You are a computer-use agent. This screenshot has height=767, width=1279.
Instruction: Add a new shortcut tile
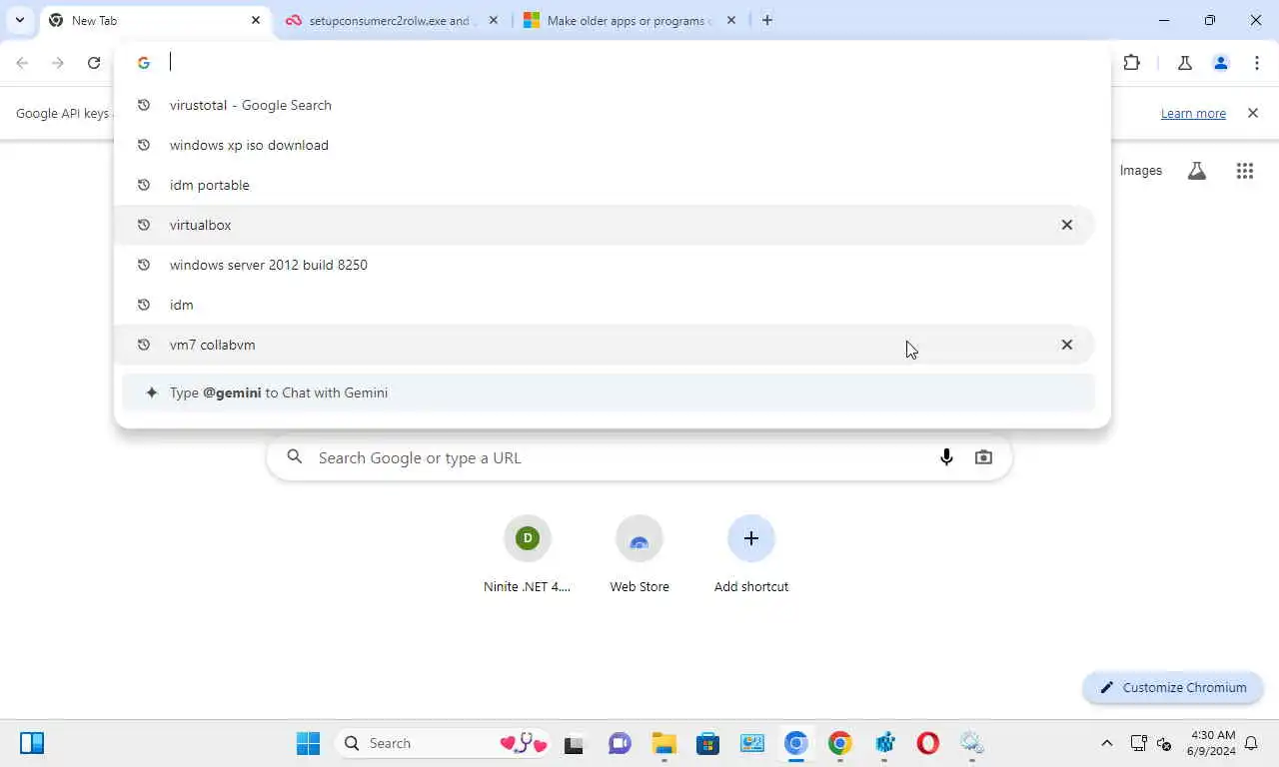(x=751, y=554)
